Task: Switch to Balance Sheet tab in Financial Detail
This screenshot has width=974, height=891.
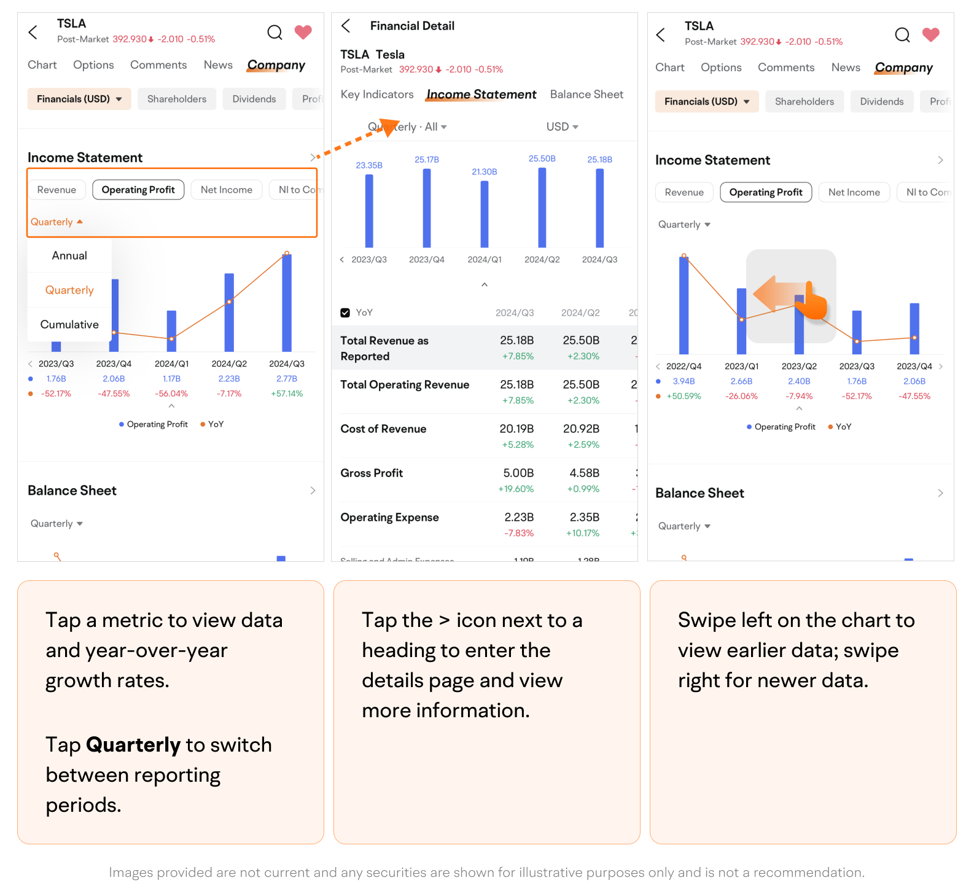Action: (x=586, y=94)
